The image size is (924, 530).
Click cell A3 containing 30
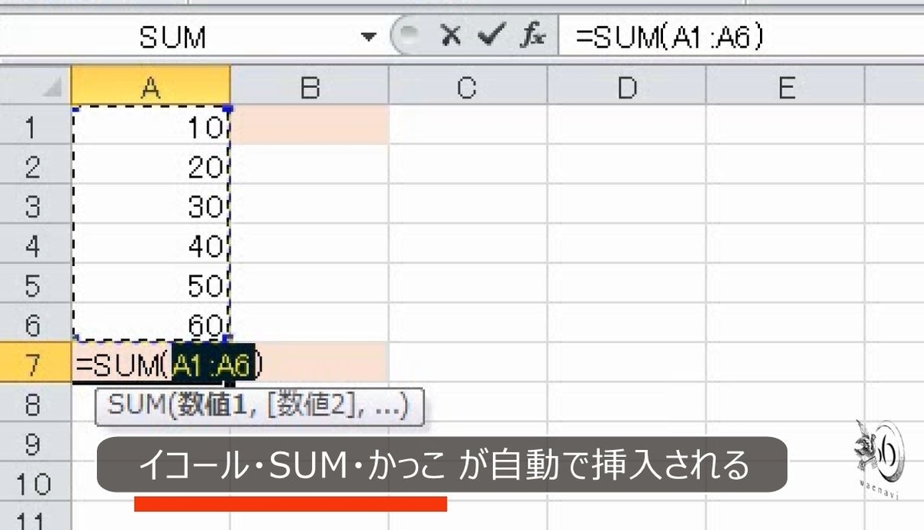[151, 205]
